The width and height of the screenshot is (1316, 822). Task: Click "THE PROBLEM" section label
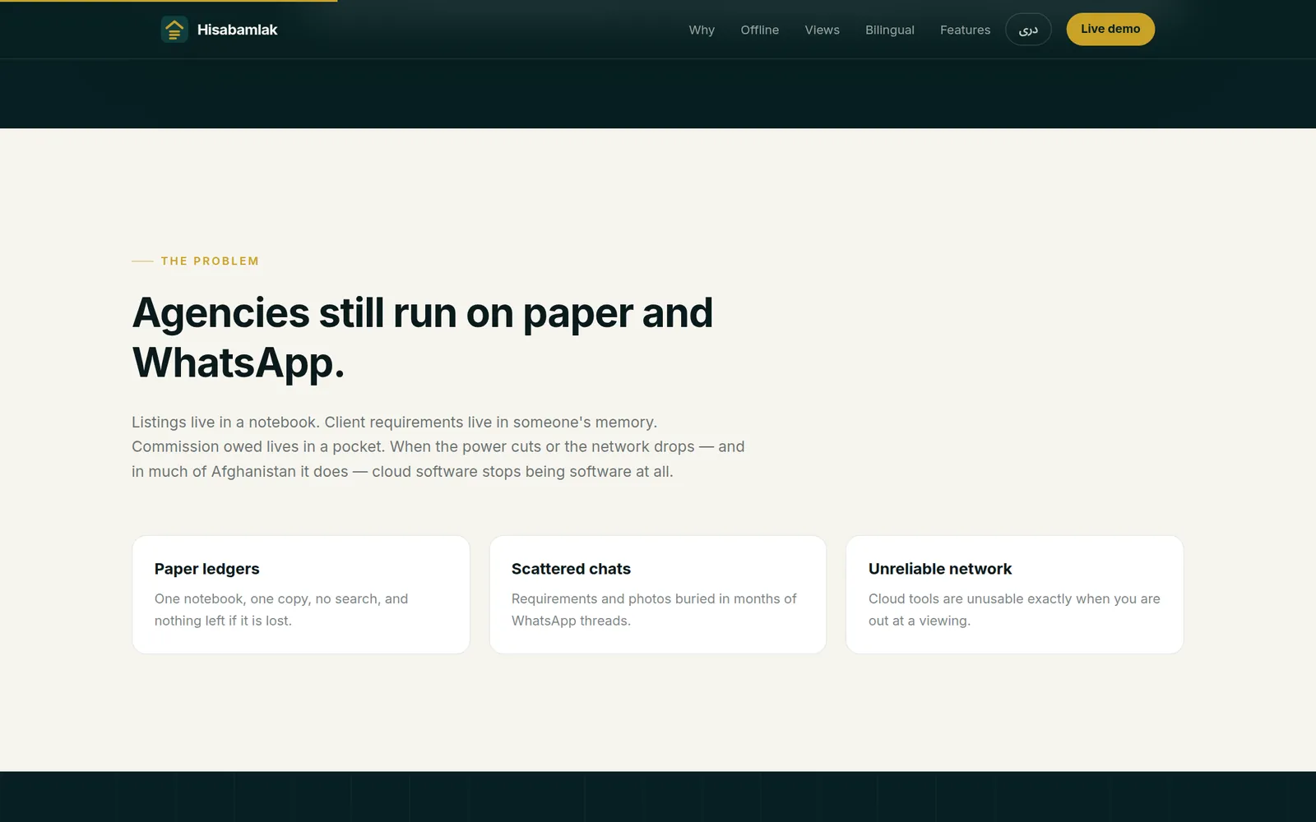point(210,261)
